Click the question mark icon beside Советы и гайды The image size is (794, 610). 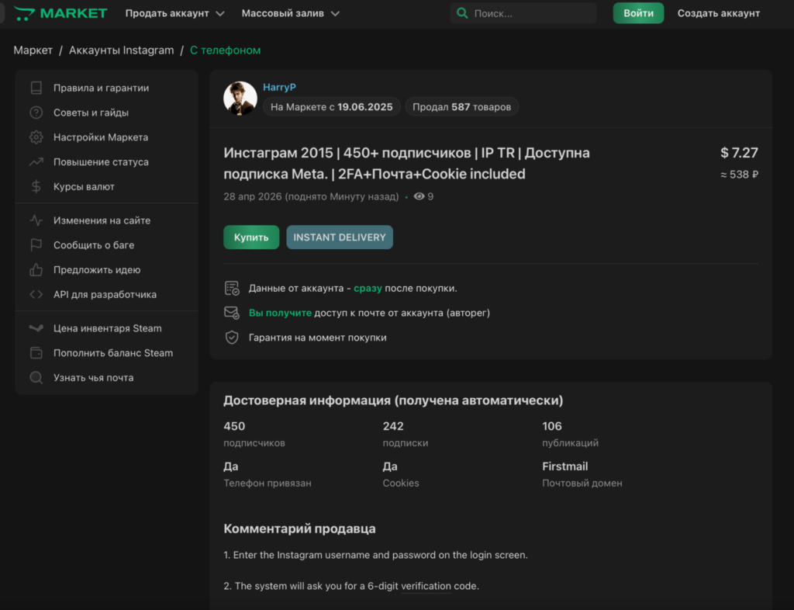pyautogui.click(x=36, y=113)
